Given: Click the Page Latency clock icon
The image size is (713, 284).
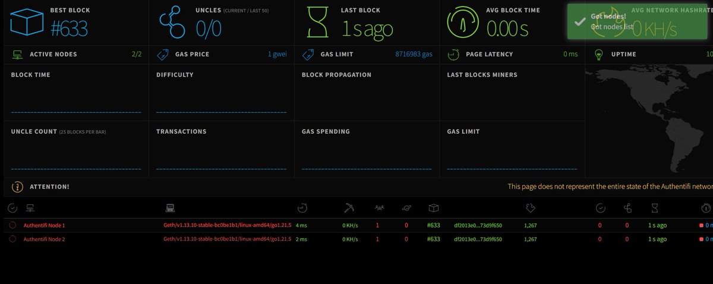Looking at the screenshot, I should 453,55.
